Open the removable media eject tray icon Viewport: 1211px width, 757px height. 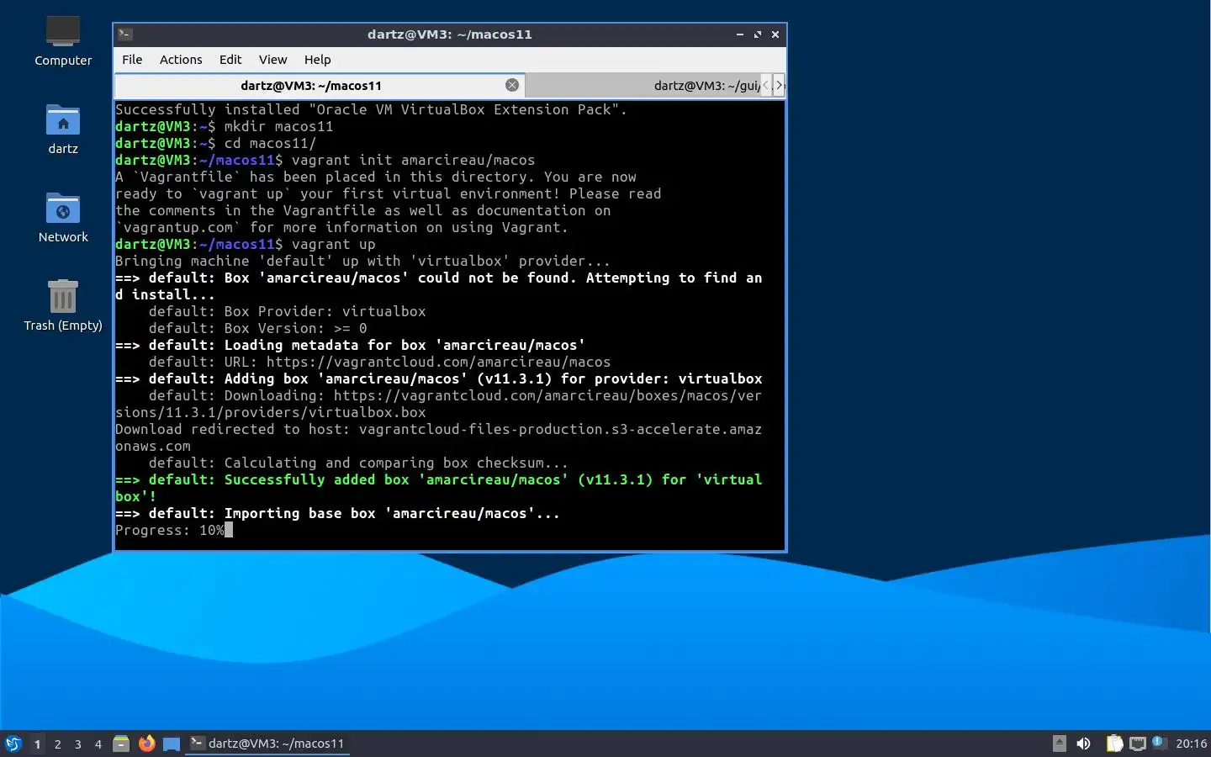click(1060, 744)
